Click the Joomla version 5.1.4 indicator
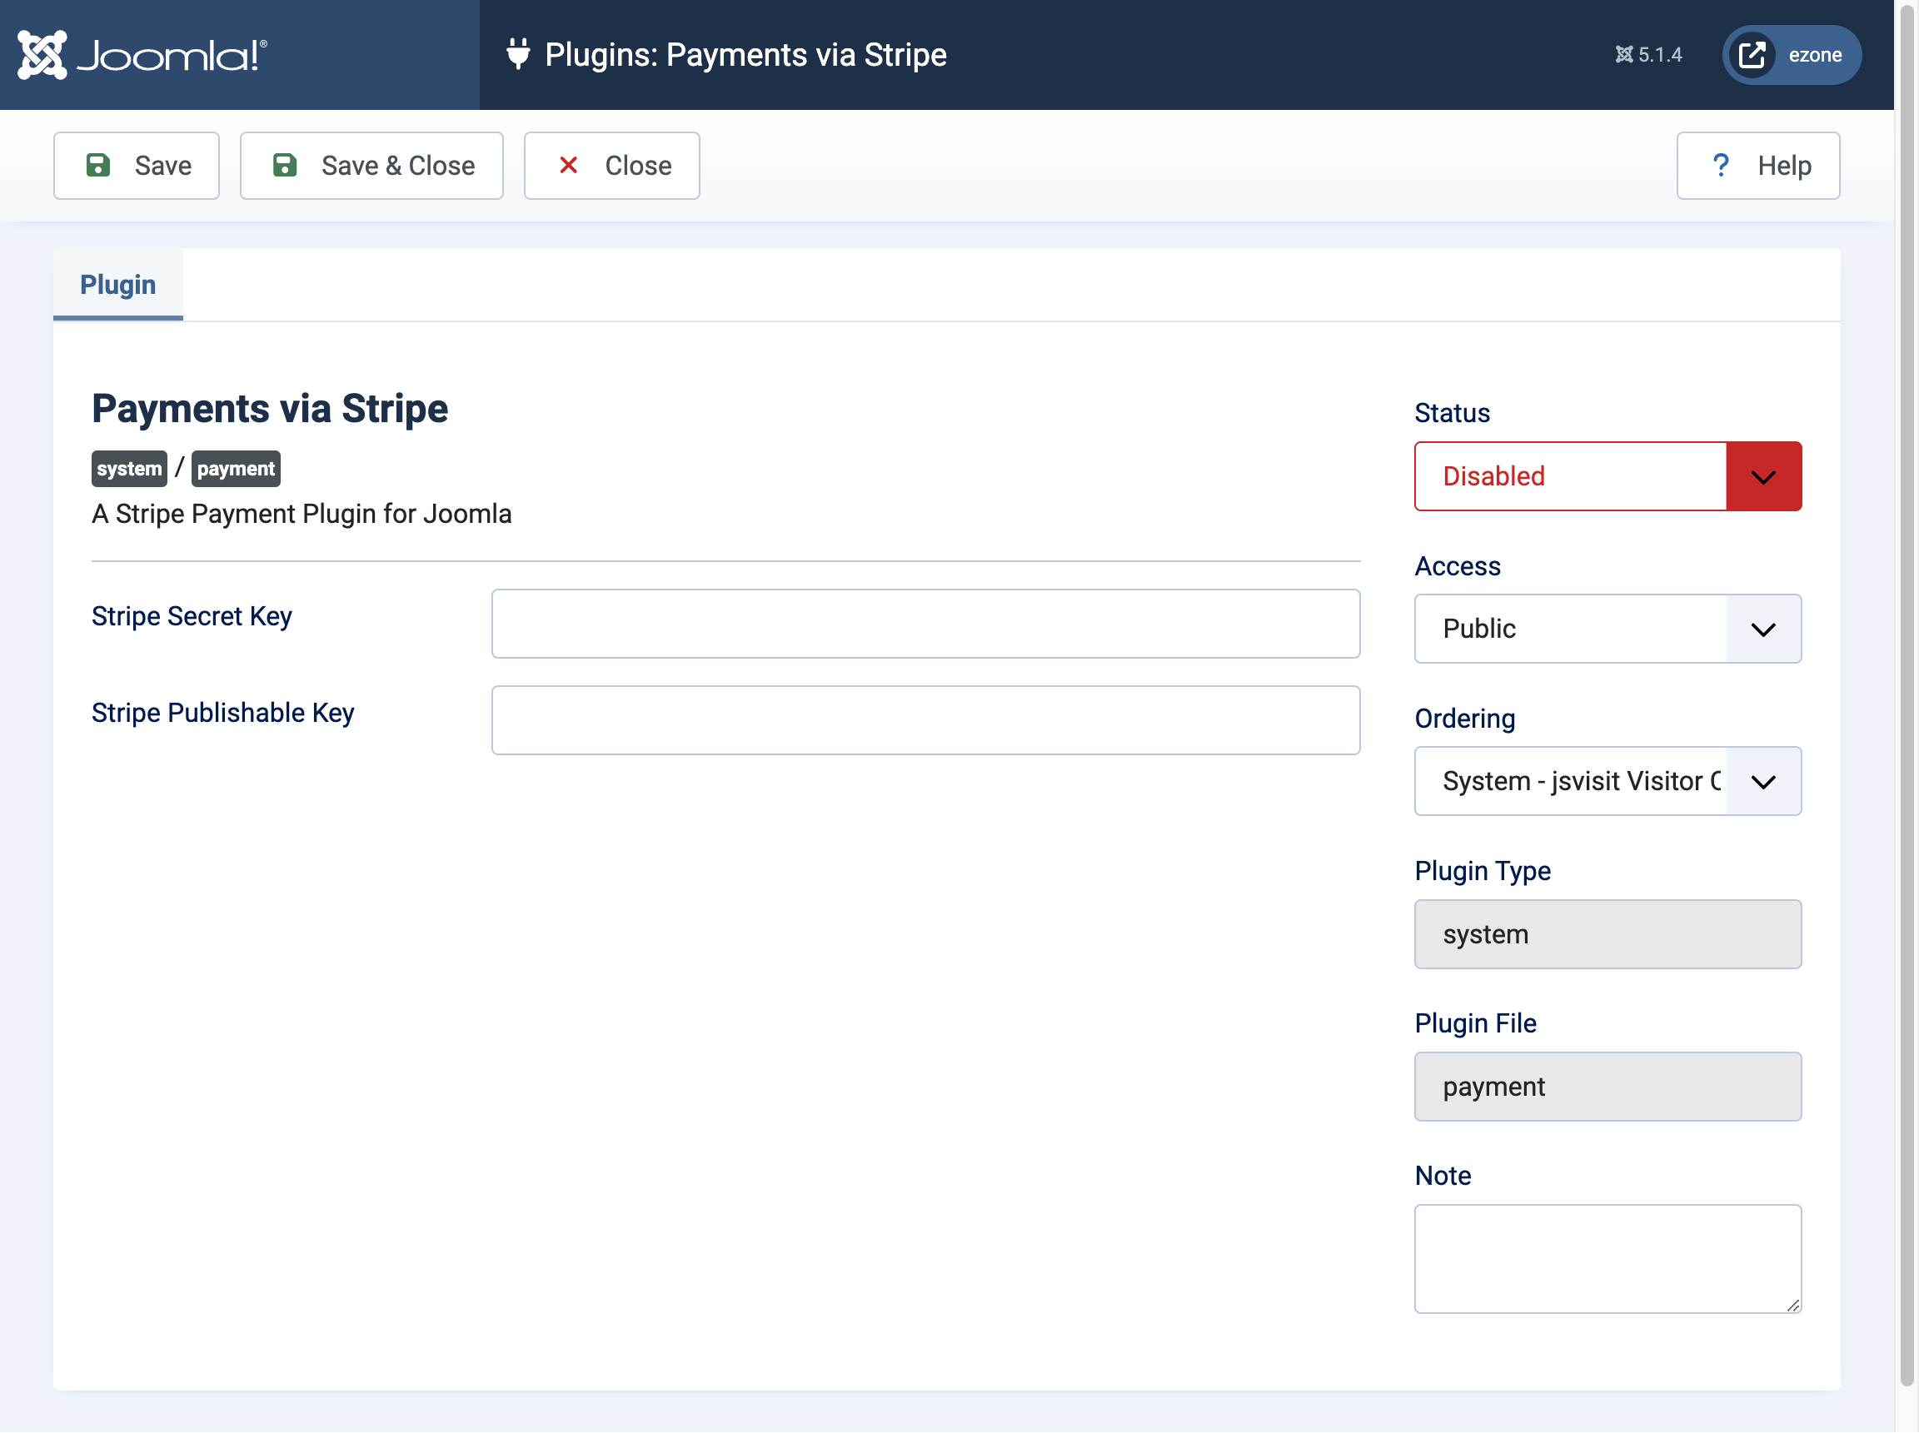The image size is (1919, 1433). pos(1648,54)
